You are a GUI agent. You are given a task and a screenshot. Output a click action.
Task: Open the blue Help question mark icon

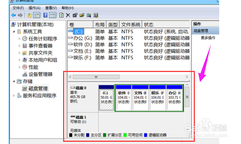(45, 15)
